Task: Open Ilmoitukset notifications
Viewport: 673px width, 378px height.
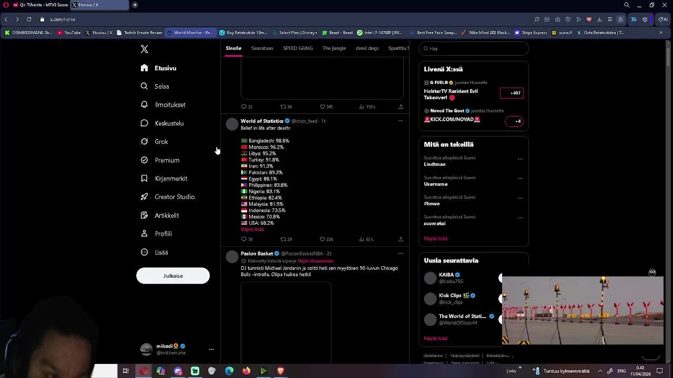Action: (163, 105)
